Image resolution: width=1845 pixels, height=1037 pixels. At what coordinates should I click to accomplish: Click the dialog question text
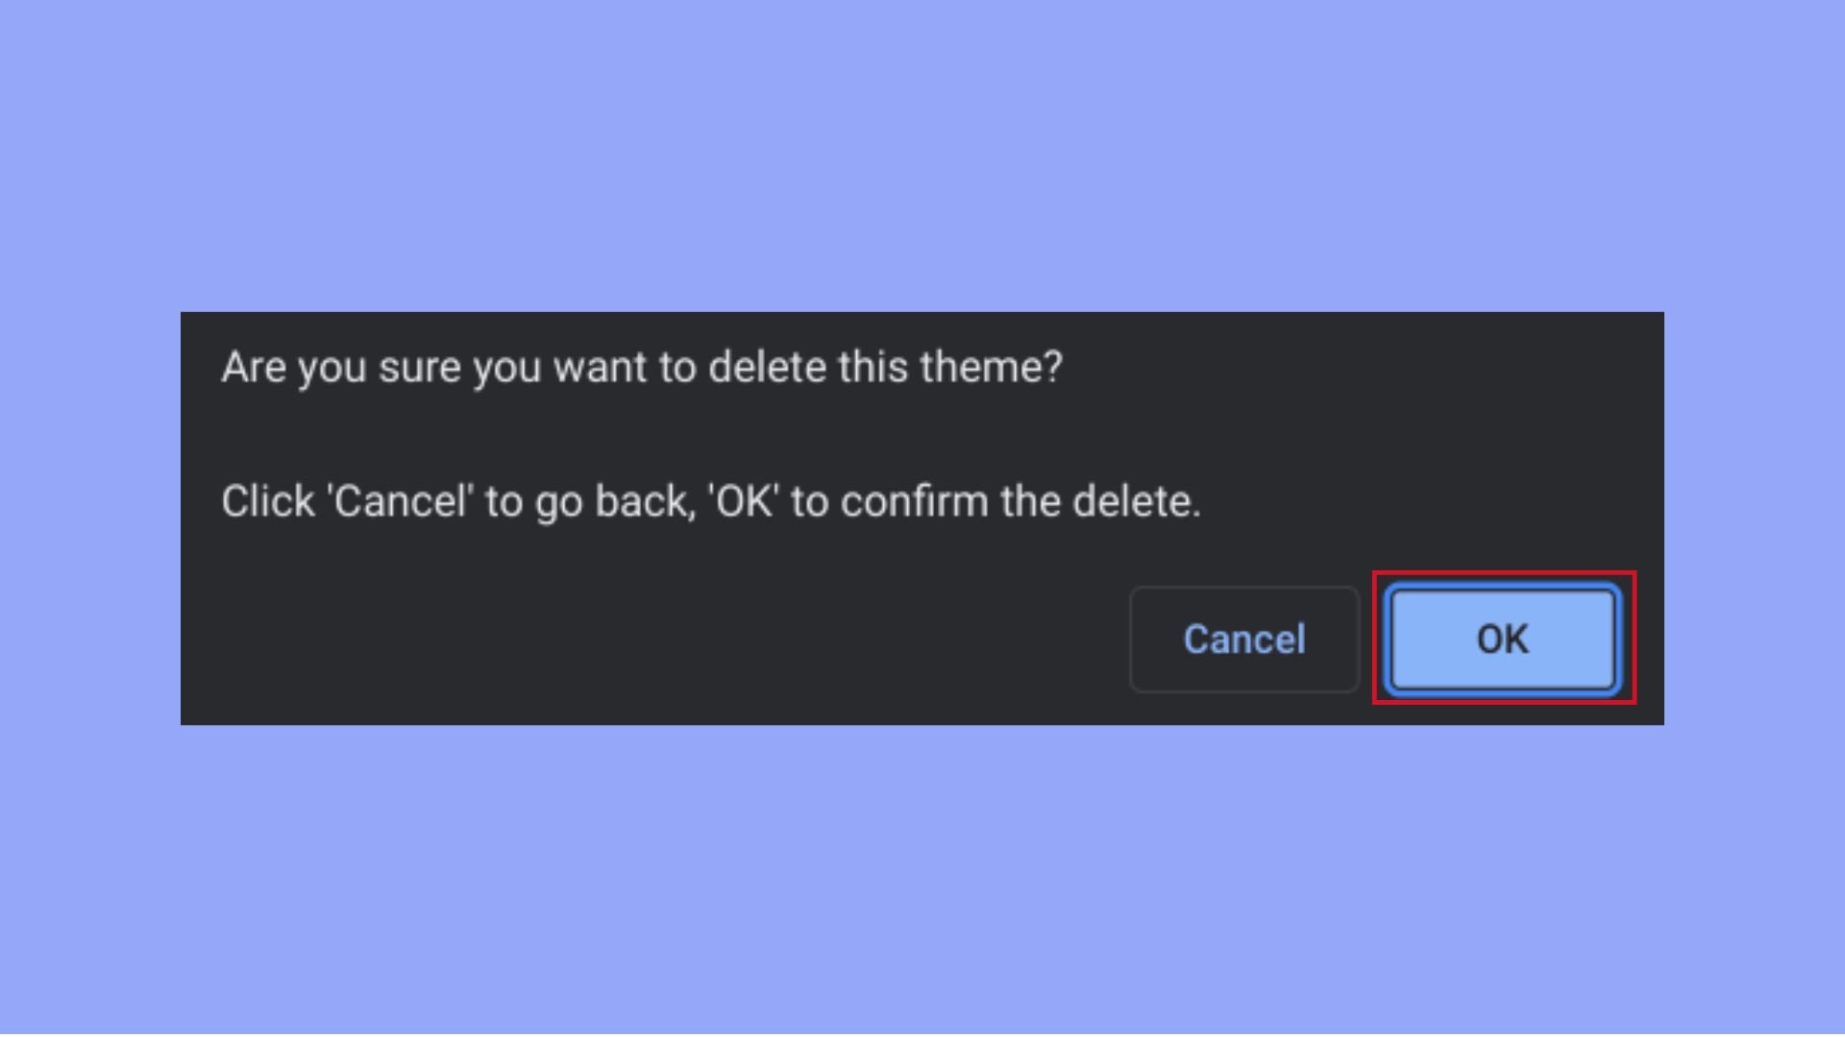(642, 367)
